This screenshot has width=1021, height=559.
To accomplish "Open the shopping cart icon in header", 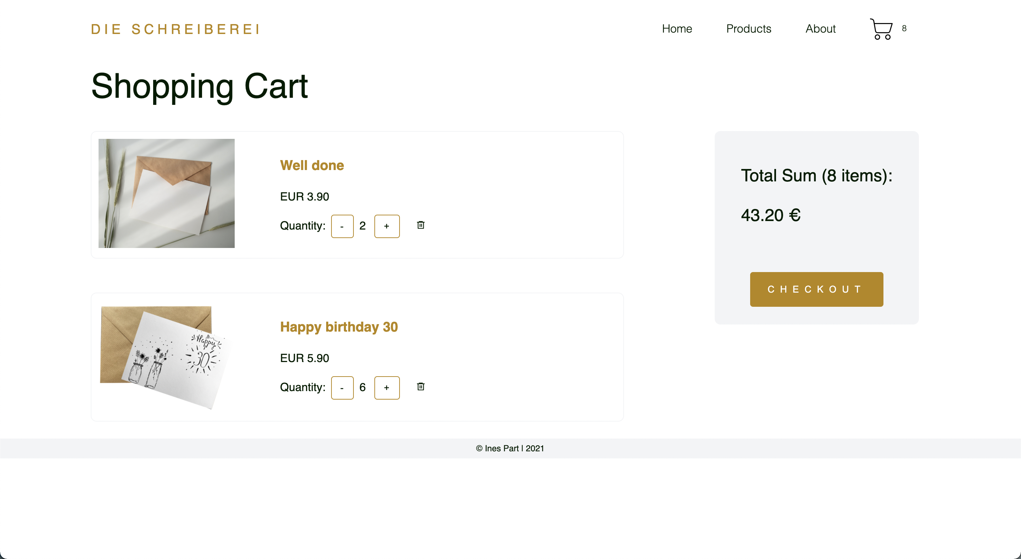I will tap(881, 29).
